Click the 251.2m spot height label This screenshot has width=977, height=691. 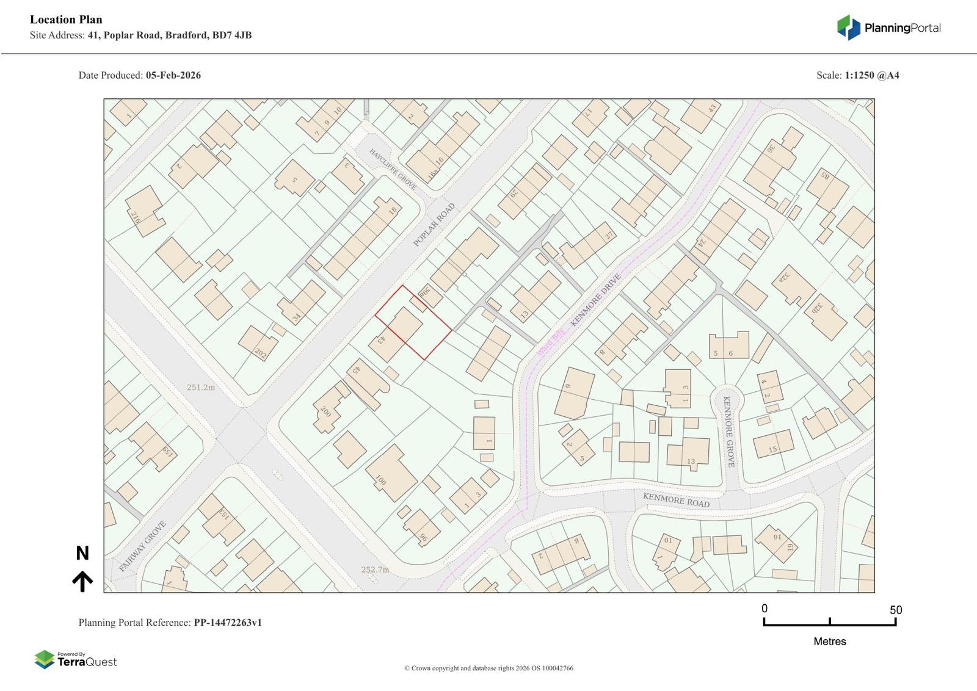pos(201,387)
